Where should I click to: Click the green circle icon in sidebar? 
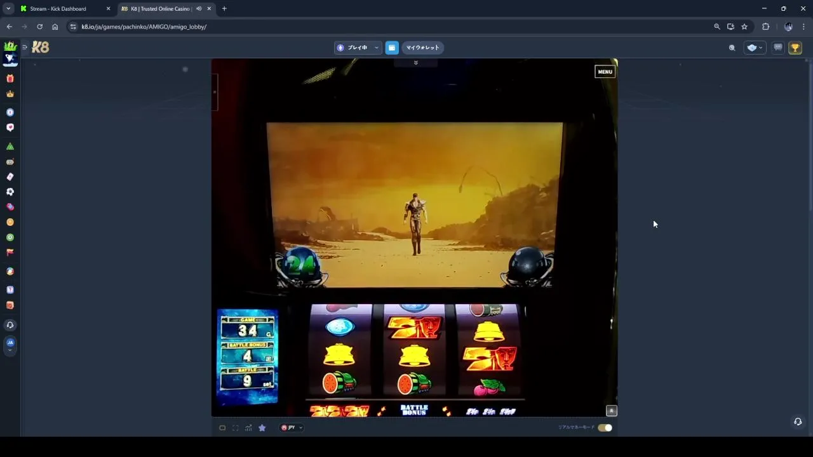pyautogui.click(x=10, y=237)
